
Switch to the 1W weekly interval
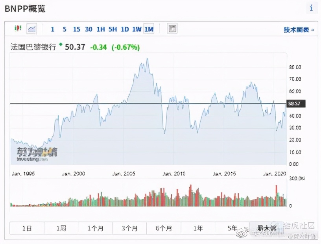pos(137,29)
